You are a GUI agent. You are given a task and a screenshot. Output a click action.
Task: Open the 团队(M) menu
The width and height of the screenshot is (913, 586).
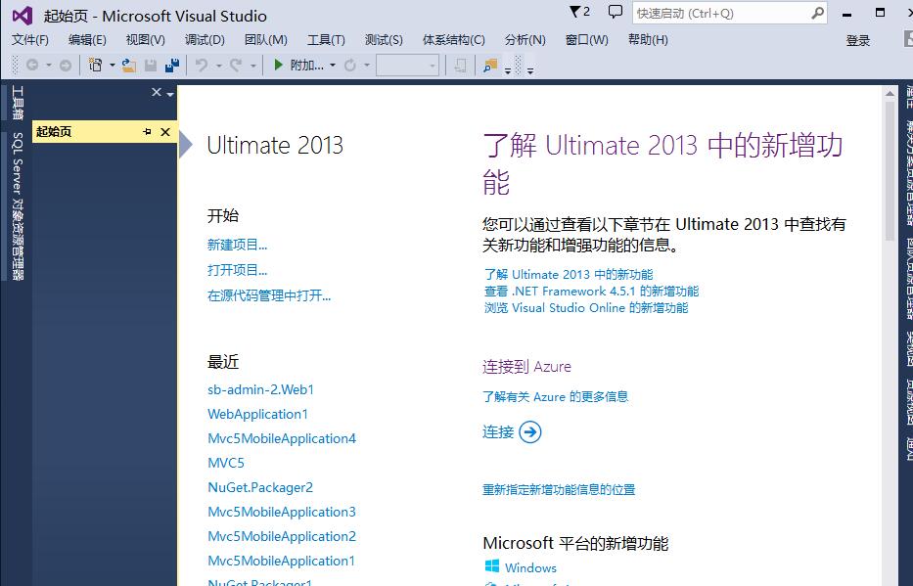[266, 39]
